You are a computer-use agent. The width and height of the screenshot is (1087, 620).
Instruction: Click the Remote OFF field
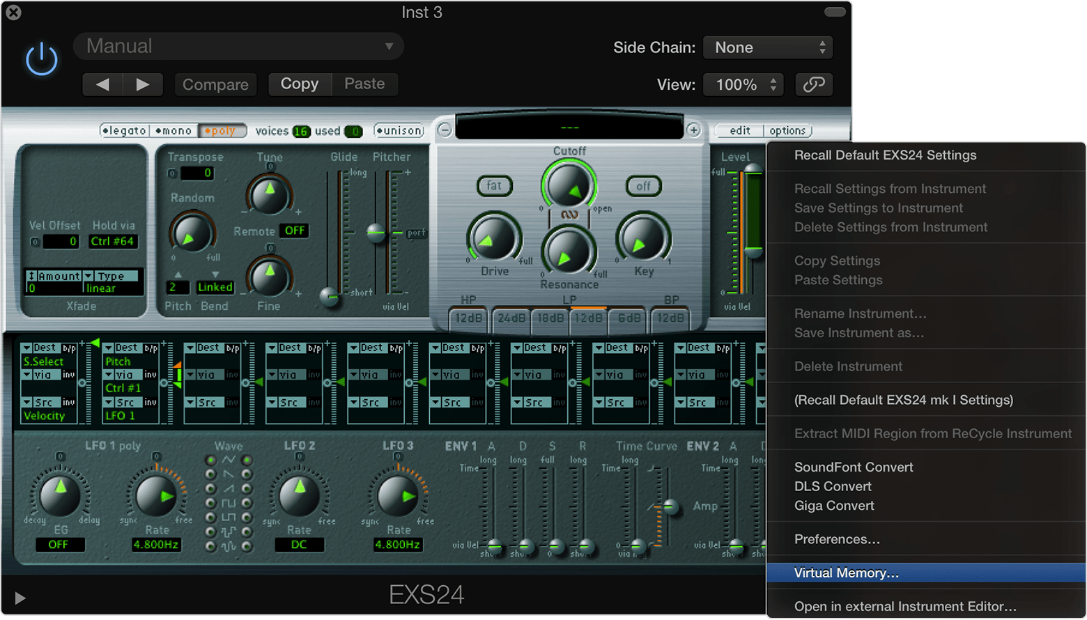tap(294, 231)
